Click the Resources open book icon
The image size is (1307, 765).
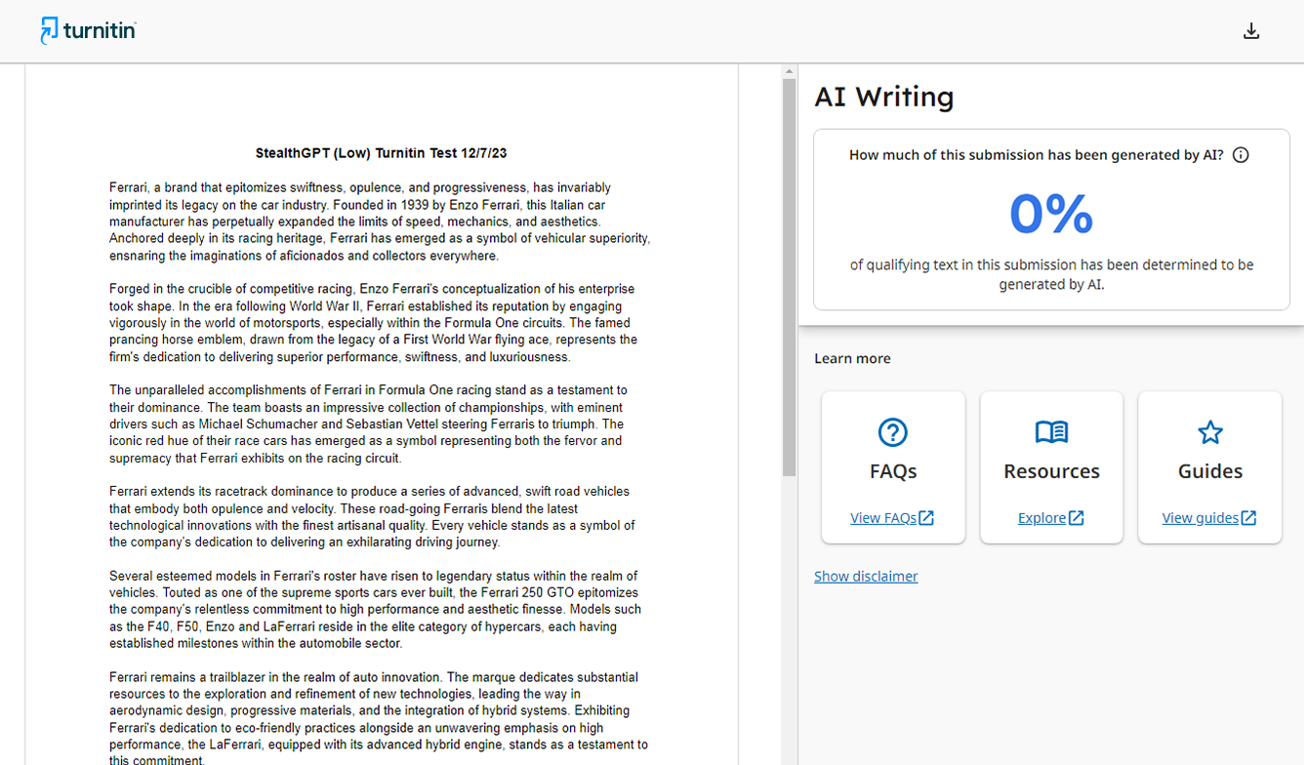click(1051, 432)
